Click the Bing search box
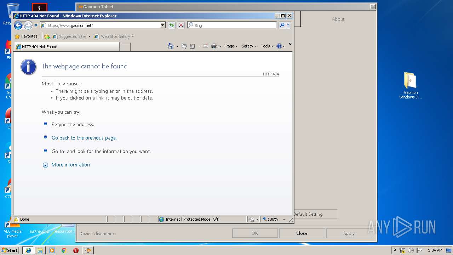The image size is (453, 255). (x=232, y=25)
